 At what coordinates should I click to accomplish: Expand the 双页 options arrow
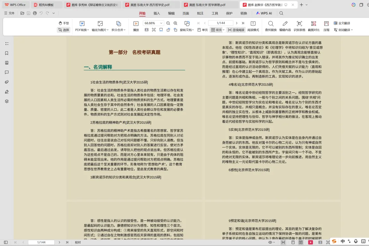click(223, 30)
